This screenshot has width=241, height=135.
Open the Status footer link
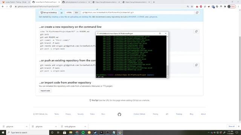pos(92,114)
